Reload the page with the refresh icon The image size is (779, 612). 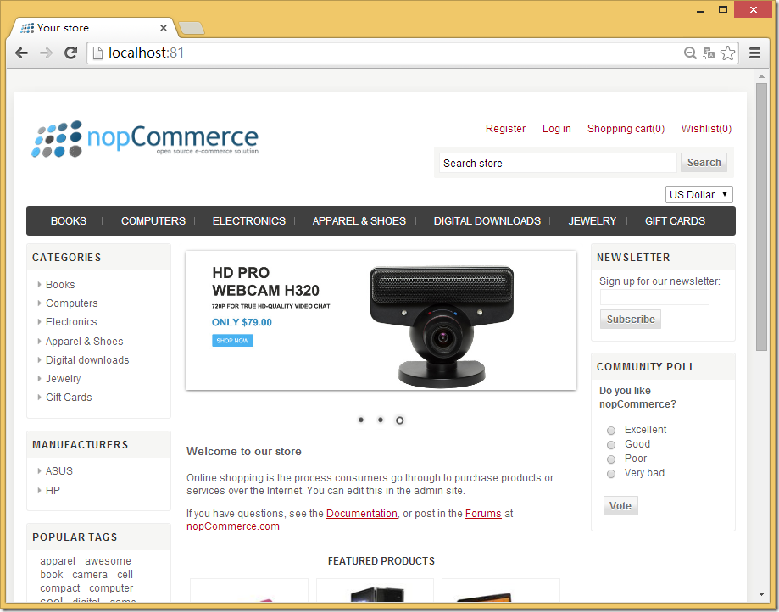pos(71,53)
